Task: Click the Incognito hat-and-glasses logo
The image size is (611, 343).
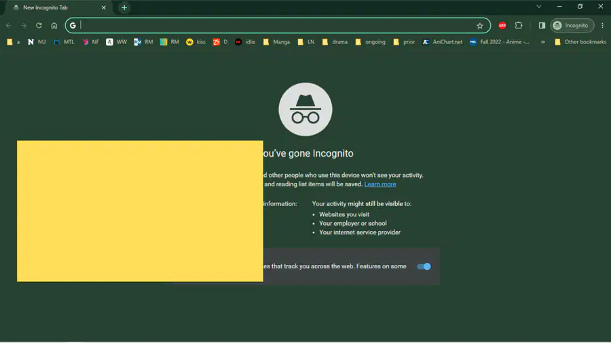Action: pyautogui.click(x=305, y=109)
